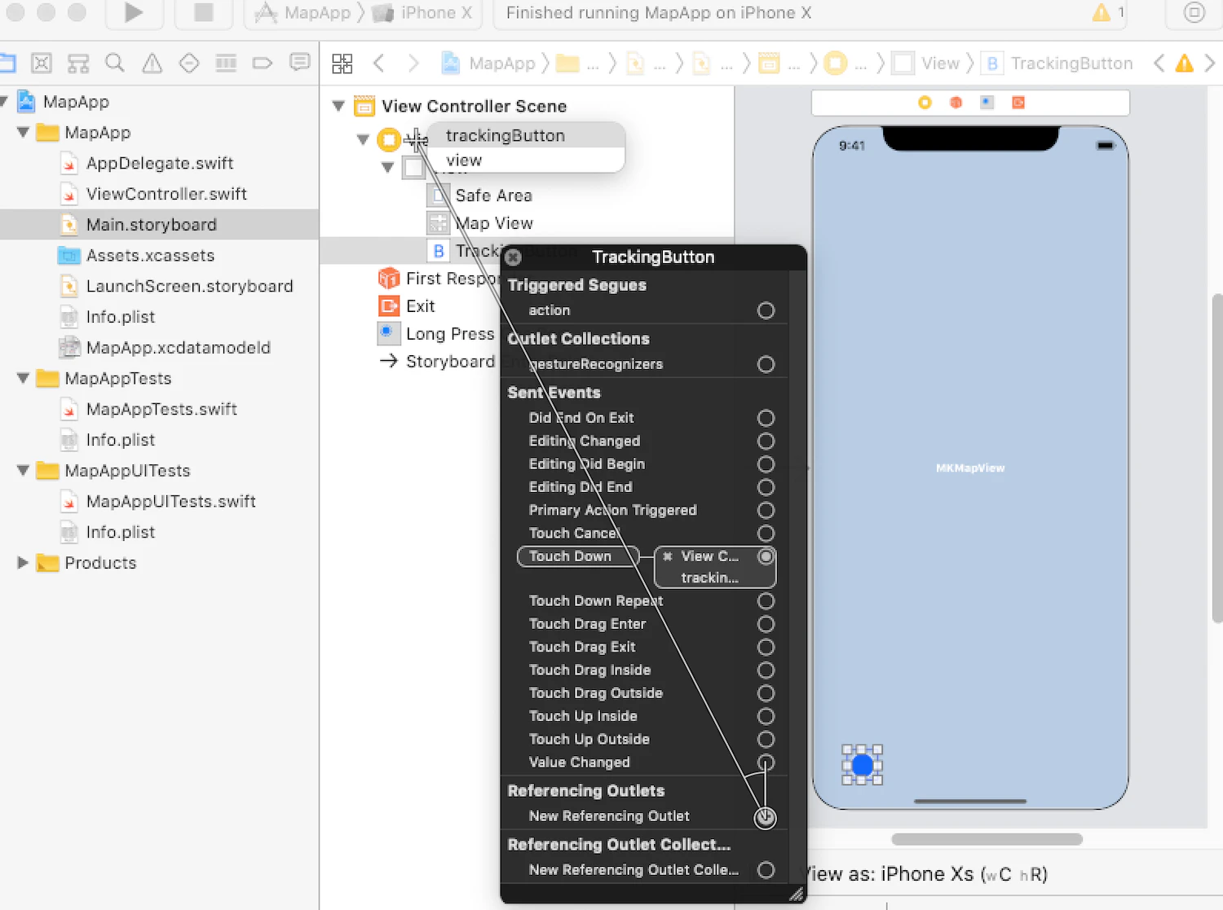Click New Referencing Outlet Collection circle

click(x=766, y=870)
